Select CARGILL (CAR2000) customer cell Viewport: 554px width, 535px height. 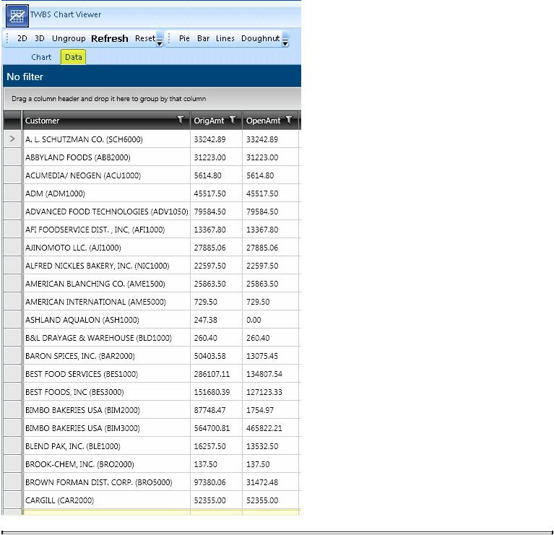tap(106, 500)
